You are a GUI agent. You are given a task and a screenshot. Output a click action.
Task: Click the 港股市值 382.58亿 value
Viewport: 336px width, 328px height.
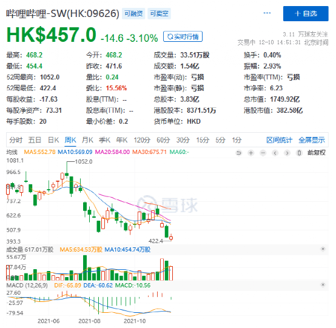(x=289, y=110)
